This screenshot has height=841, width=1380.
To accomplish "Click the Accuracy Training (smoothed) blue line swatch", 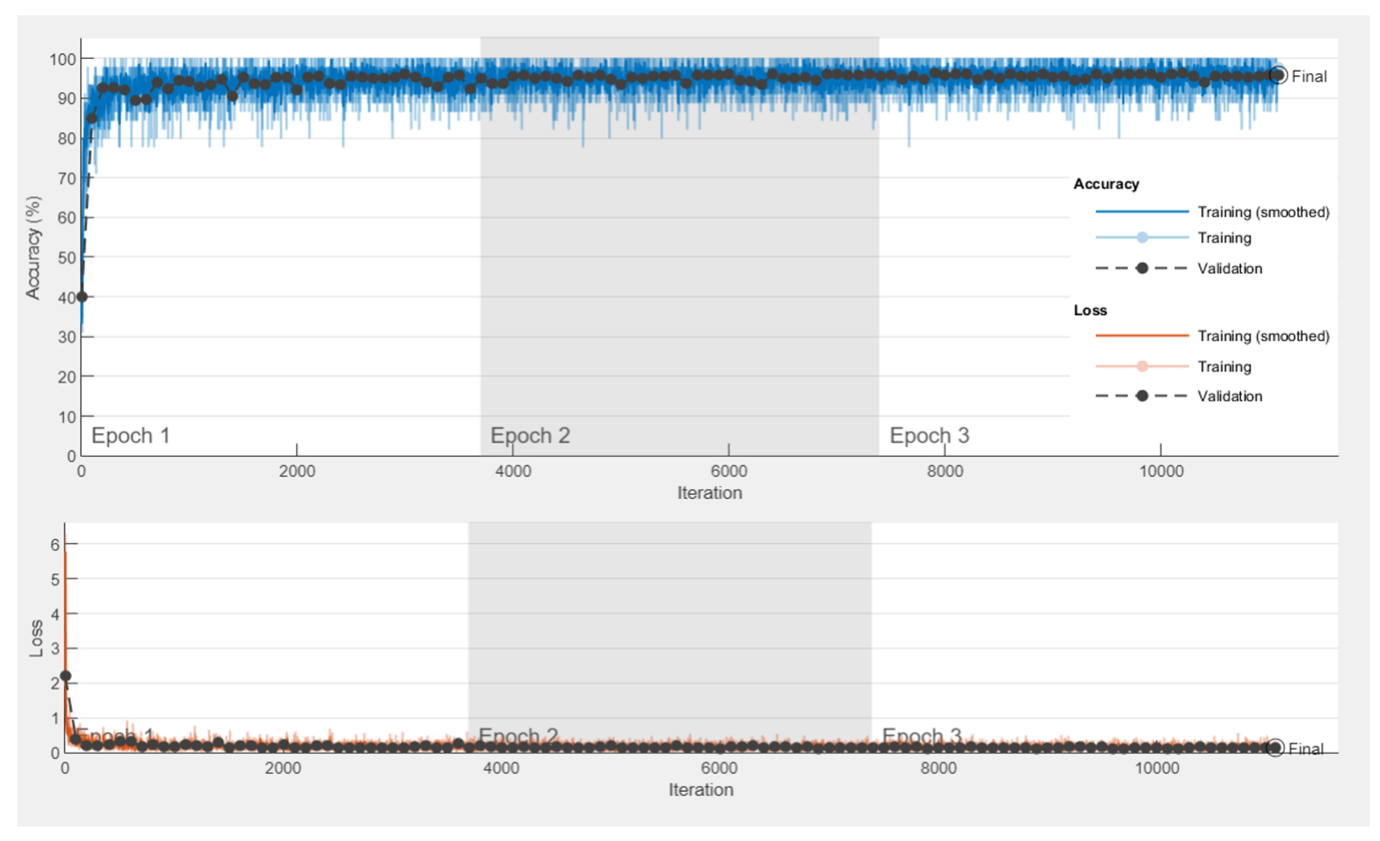I will (1142, 212).
